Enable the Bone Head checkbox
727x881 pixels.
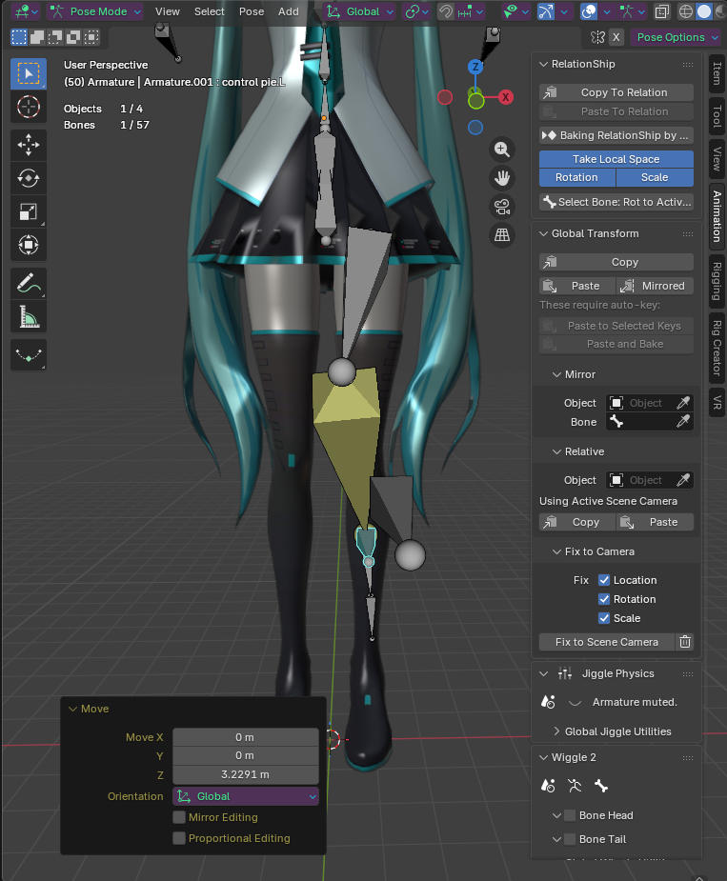570,815
